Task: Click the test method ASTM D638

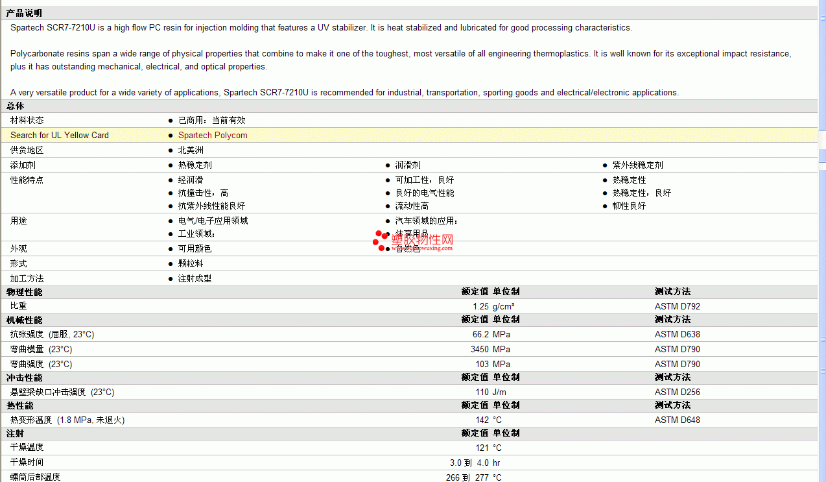Action: pyautogui.click(x=678, y=334)
